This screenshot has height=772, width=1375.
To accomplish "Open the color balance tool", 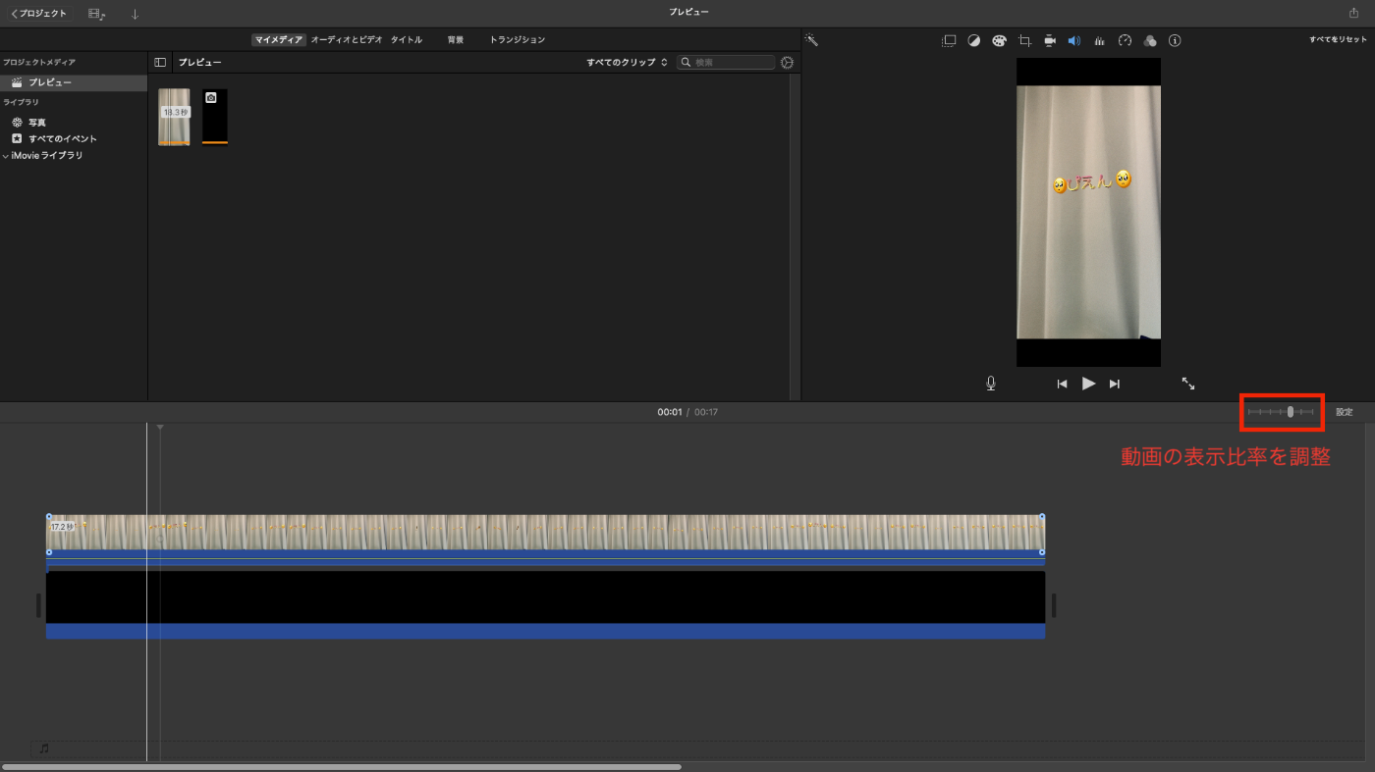I will point(974,41).
